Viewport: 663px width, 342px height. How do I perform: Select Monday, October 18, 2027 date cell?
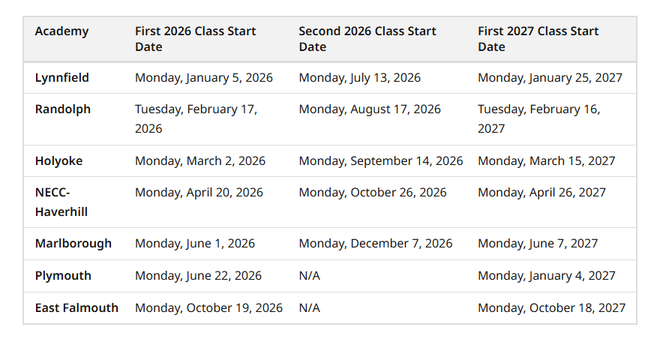[551, 307]
